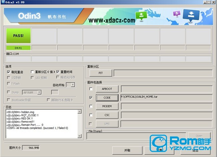The height and width of the screenshot is (157, 217).
Task: Click the www.xdacz.com banner text
Action: [112, 20]
